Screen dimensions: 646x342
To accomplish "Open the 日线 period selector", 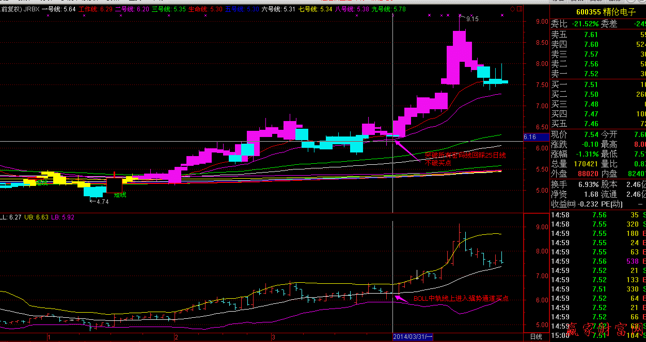I will click(536, 336).
